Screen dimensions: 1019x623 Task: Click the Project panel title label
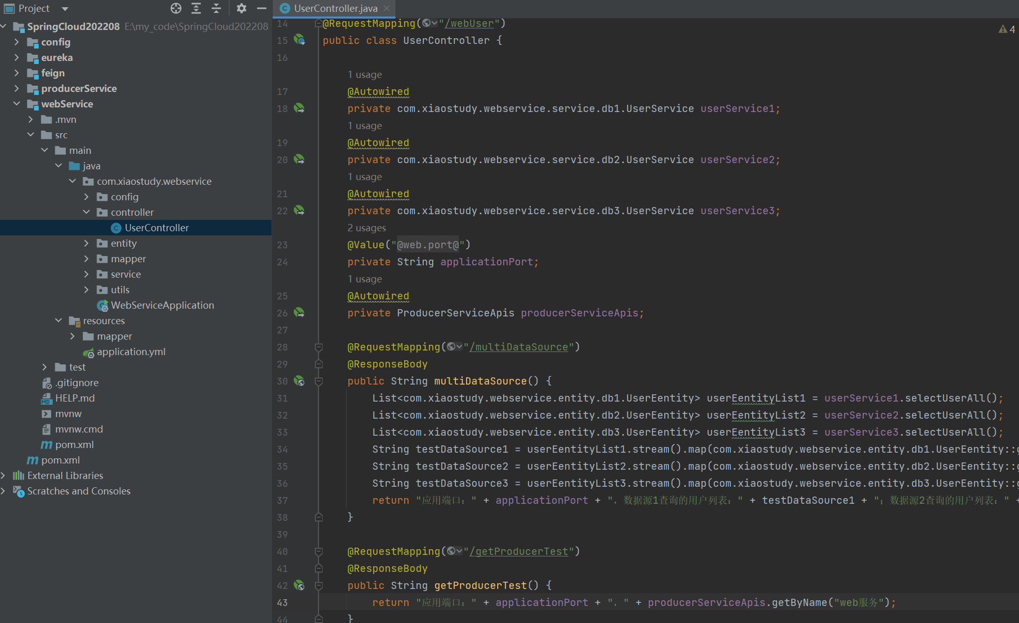[x=34, y=8]
